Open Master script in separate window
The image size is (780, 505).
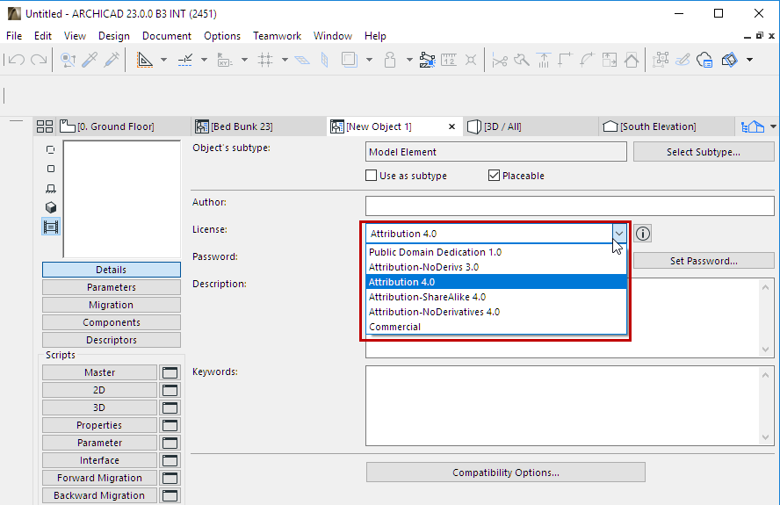pyautogui.click(x=170, y=372)
